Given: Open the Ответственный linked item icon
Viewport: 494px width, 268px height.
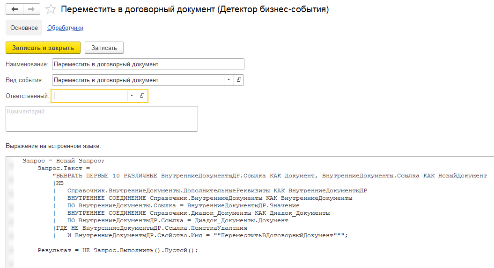Looking at the screenshot, I should [142, 96].
